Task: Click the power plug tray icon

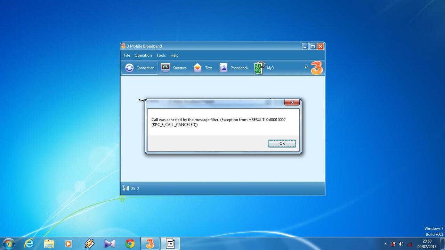Action: coord(393,244)
